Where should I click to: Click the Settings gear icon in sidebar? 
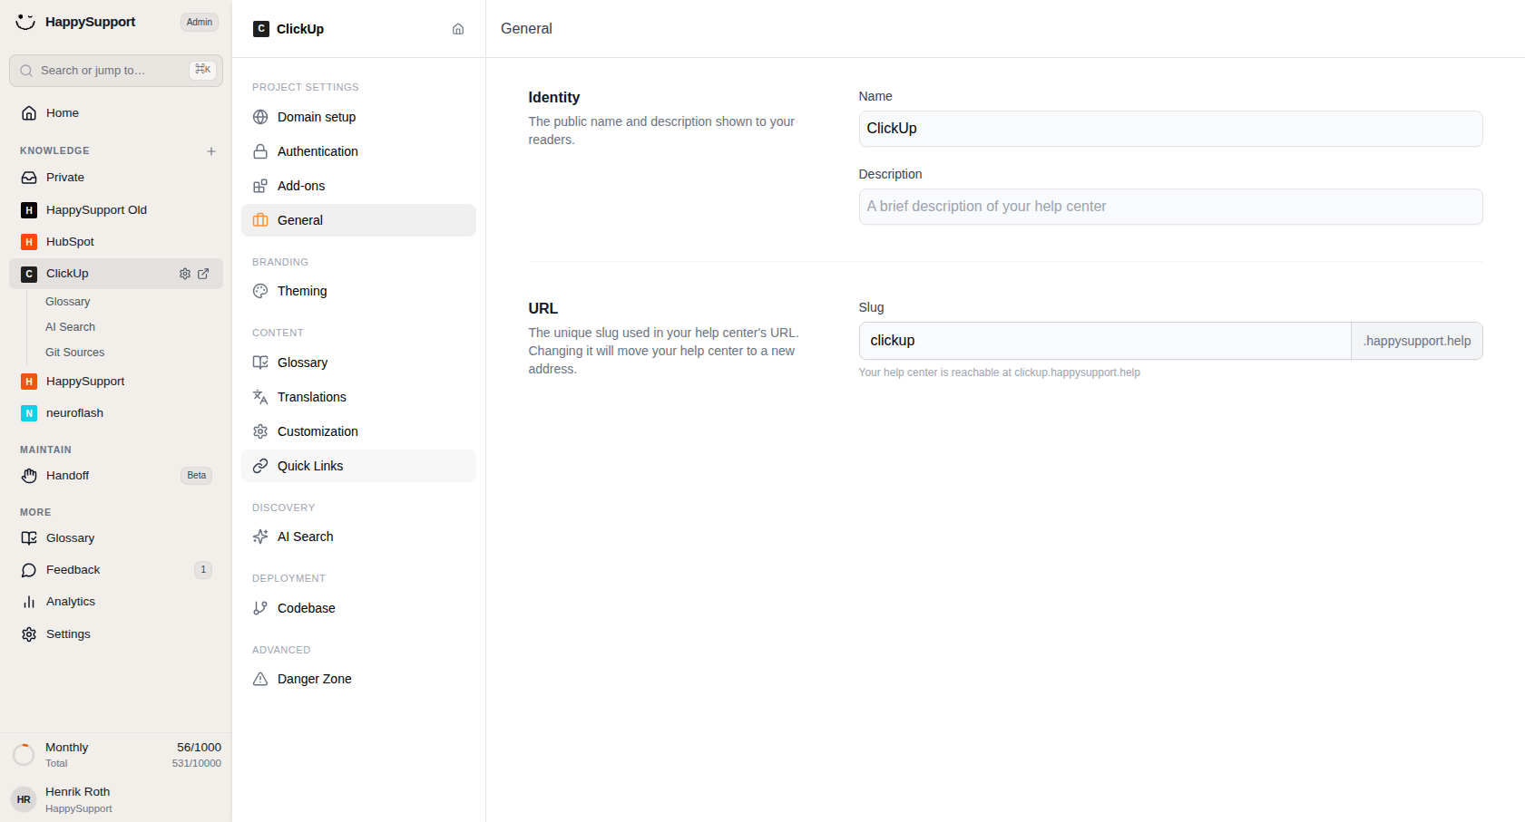[29, 634]
